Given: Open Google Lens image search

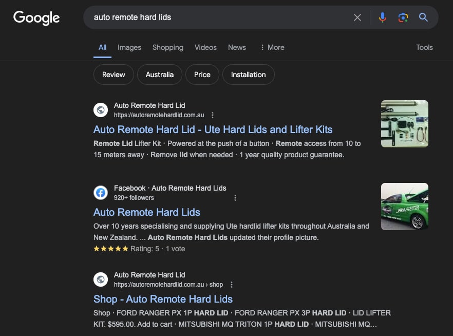Looking at the screenshot, I should [403, 17].
